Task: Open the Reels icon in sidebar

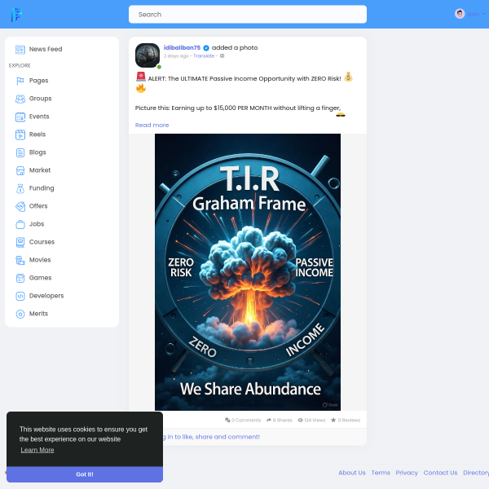Action: click(20, 134)
